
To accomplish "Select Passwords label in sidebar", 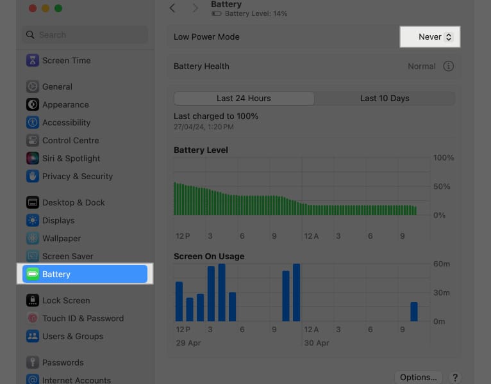I will (63, 362).
